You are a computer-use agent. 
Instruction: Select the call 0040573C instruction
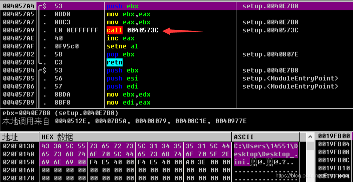point(133,30)
